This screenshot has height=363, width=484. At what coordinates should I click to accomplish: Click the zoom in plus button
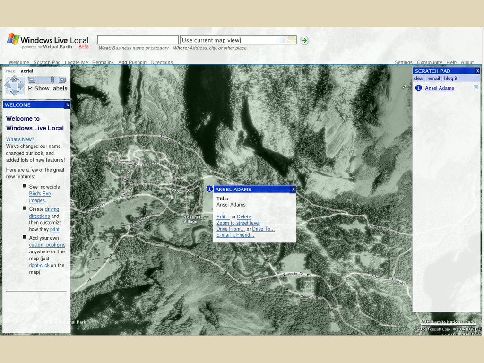62,79
